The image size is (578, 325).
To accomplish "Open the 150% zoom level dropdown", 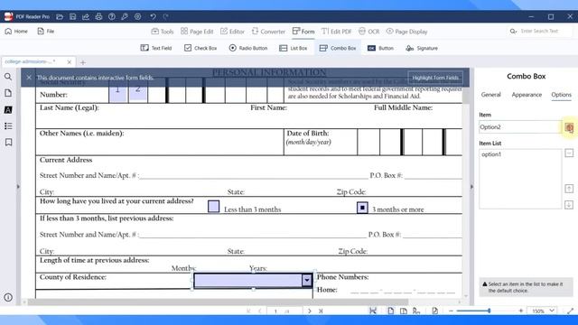I will tap(543, 311).
